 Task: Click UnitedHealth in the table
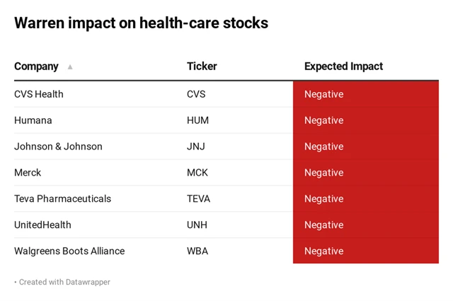click(x=42, y=225)
